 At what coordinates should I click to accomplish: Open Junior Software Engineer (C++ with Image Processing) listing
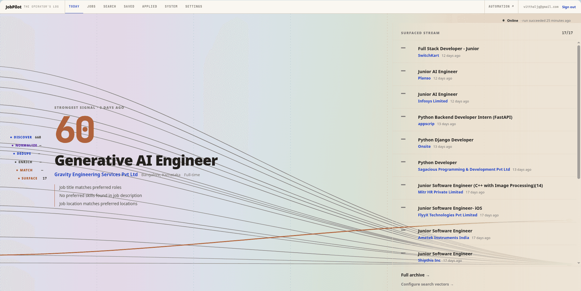(480, 186)
